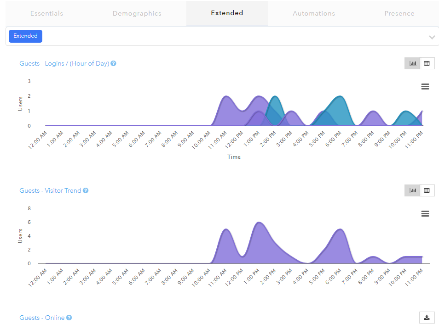Screen dimensions: 439x335
Task: Open the Presence tab
Action: click(399, 13)
